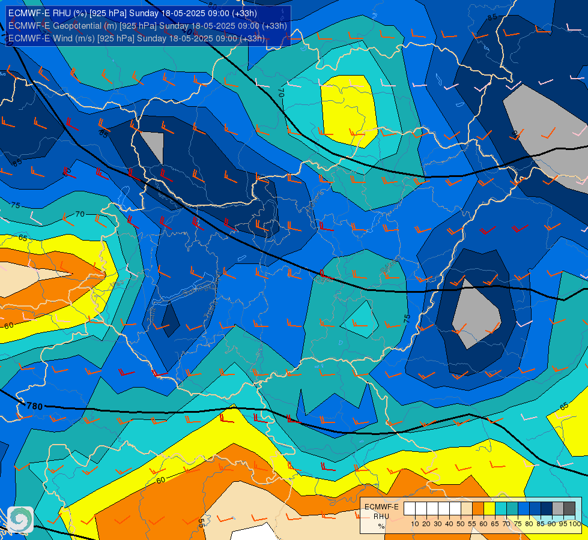
Task: Click the legend tick label 80
Action: [529, 524]
